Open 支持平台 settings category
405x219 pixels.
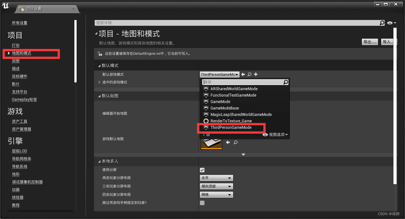click(20, 92)
